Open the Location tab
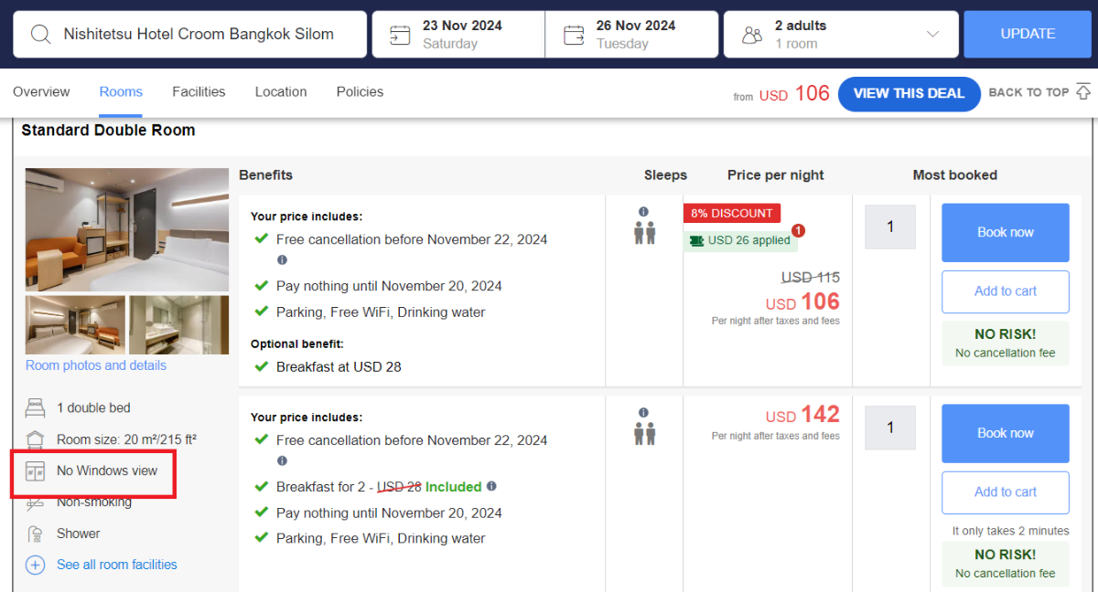The width and height of the screenshot is (1098, 592). [x=281, y=91]
